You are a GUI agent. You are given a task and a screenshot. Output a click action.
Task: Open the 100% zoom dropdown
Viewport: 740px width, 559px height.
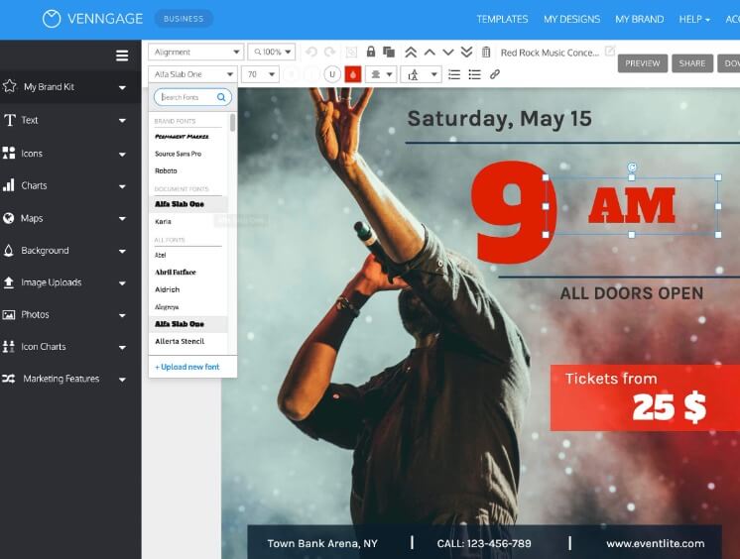tap(272, 52)
